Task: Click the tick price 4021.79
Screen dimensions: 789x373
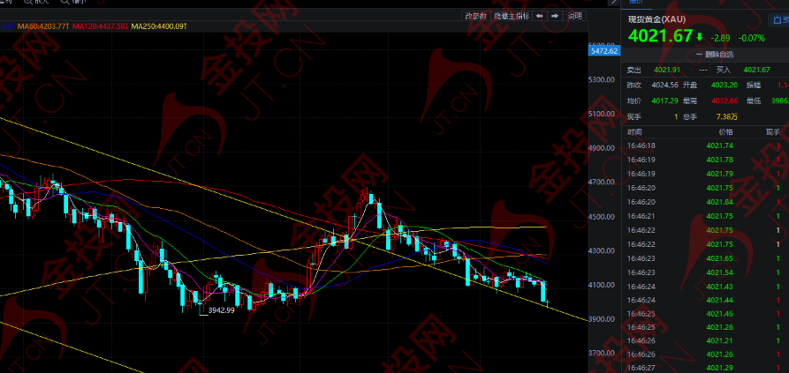Action: point(719,174)
